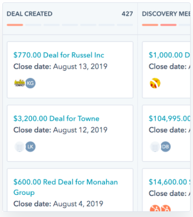Click the Deal Created column header
The image size is (193, 217).
[x=30, y=14]
